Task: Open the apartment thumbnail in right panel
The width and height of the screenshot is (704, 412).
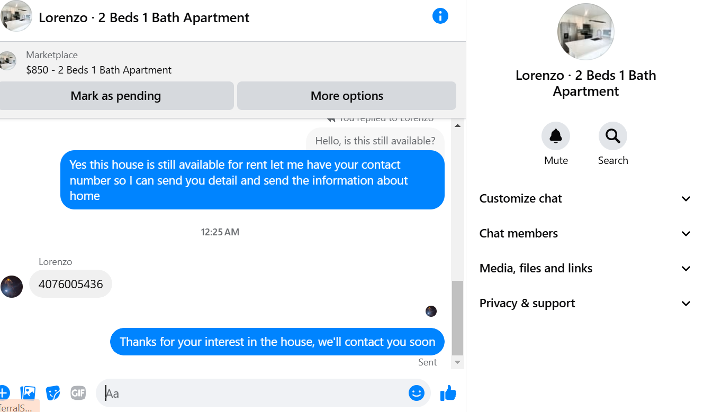Action: 586,32
